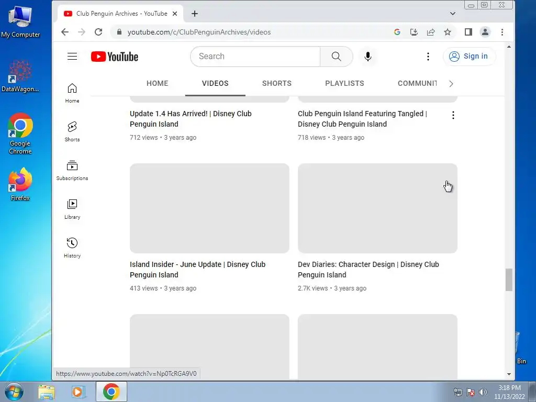Click the search magnifier button
Screen dimensions: 536x402
[x=337, y=57]
